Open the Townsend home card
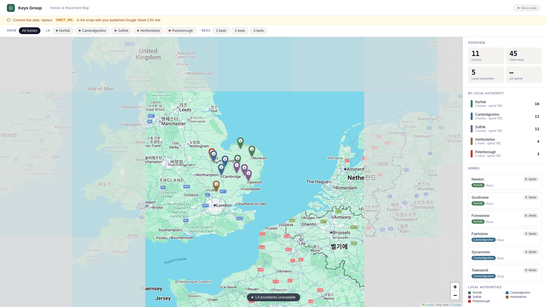 [x=505, y=273]
